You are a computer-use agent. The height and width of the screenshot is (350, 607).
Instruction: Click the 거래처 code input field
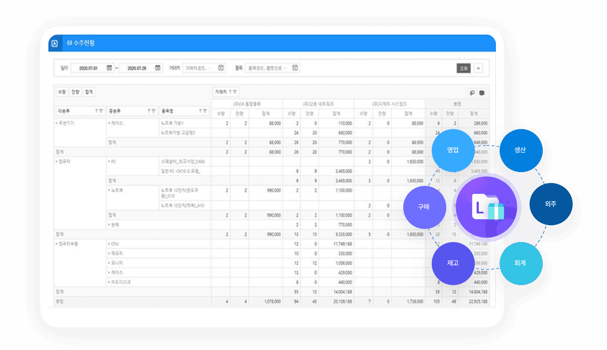tap(200, 68)
